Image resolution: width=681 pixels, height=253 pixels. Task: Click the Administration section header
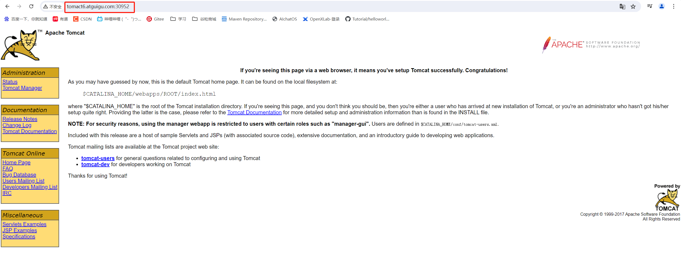30,73
